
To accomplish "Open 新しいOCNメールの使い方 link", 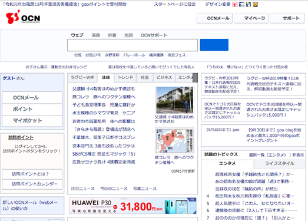I will coord(30,206).
